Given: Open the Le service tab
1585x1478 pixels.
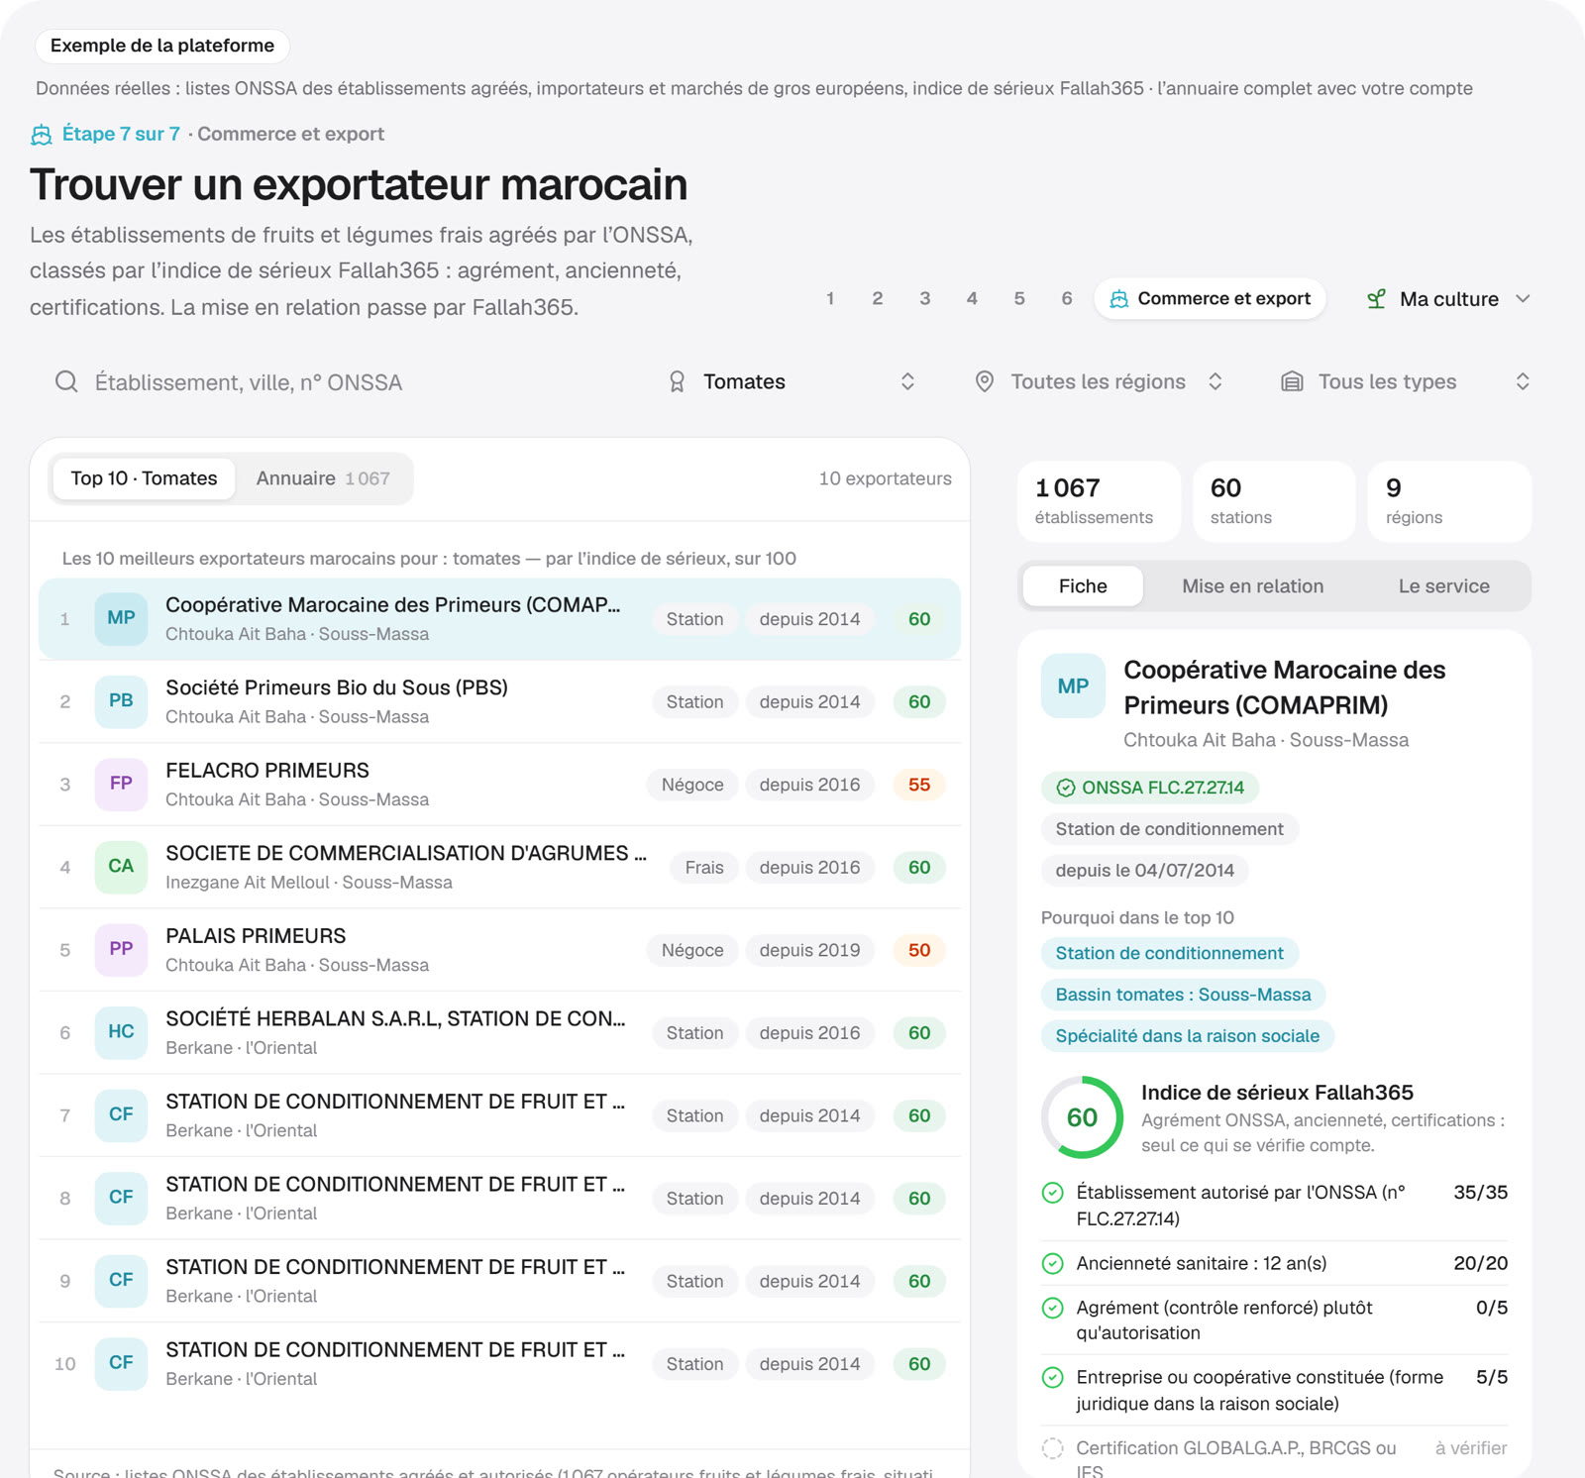Looking at the screenshot, I should click(x=1443, y=586).
